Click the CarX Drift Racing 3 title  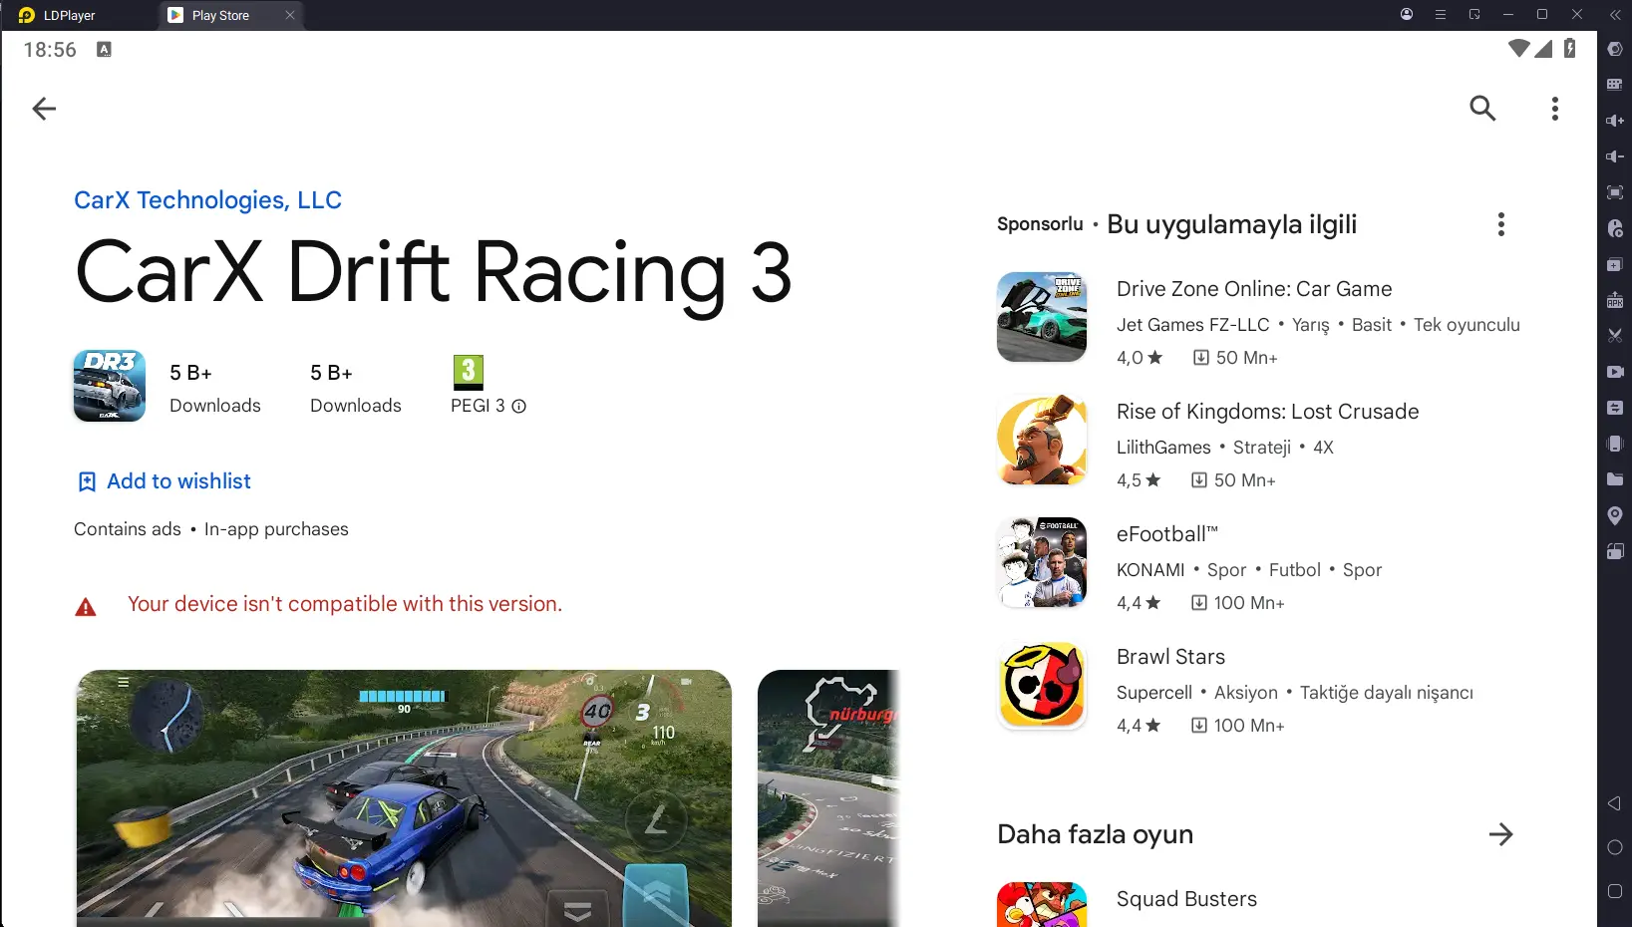pyautogui.click(x=434, y=273)
